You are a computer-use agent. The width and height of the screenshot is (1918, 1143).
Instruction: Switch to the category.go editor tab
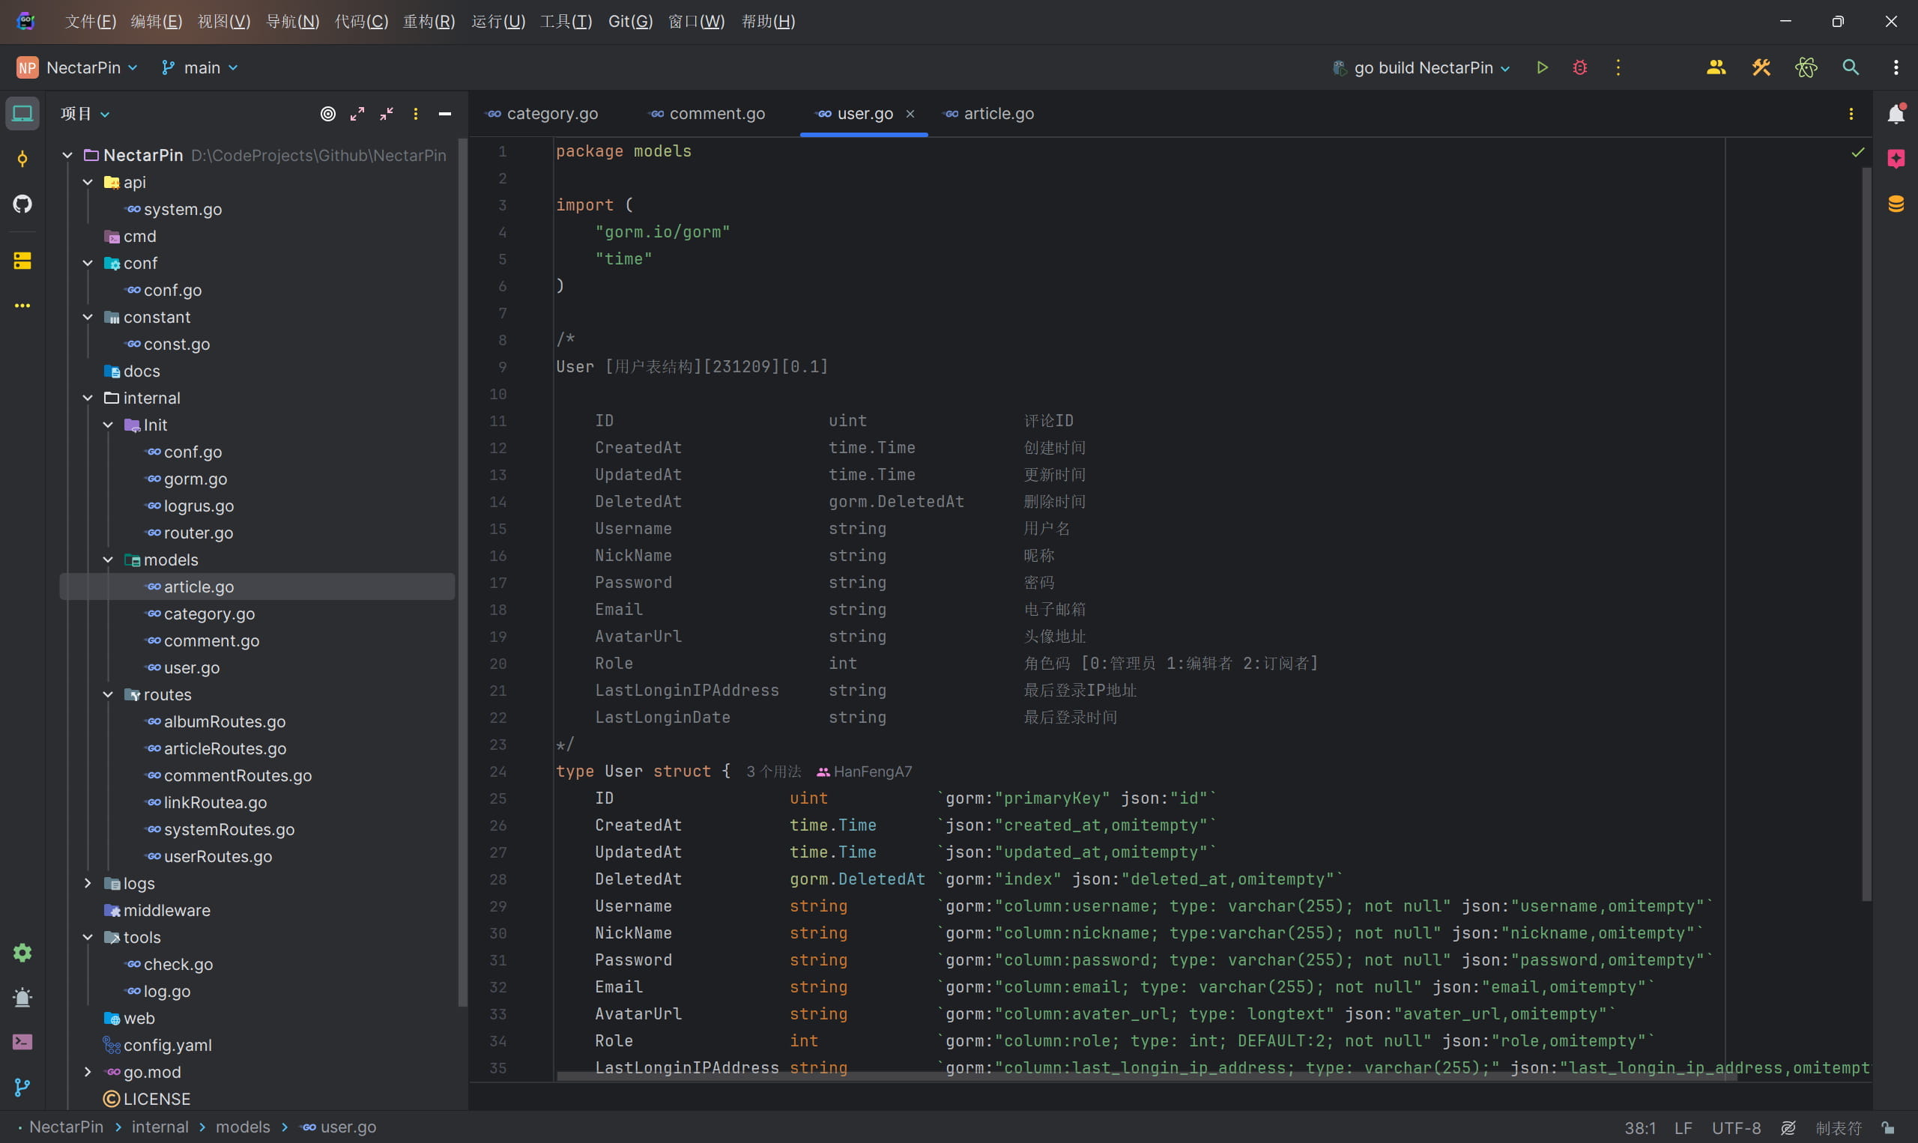click(x=551, y=113)
